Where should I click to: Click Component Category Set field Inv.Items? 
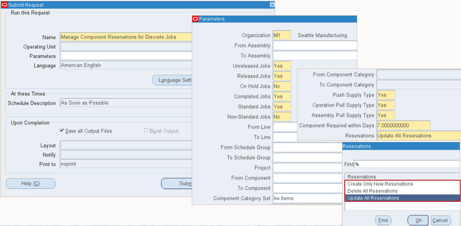coord(308,198)
